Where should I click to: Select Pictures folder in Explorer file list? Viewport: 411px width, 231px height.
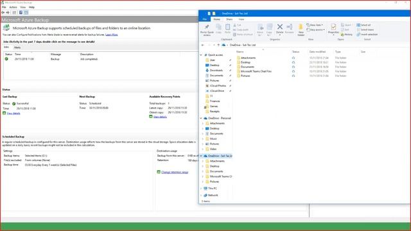(245, 76)
